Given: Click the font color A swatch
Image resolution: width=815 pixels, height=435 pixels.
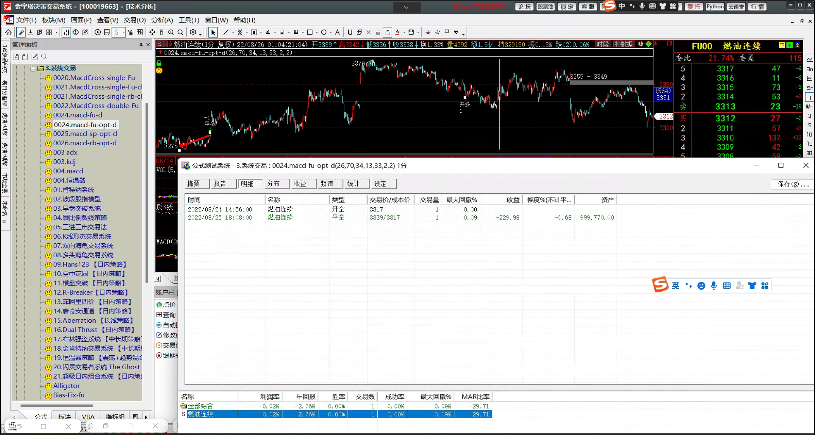Looking at the screenshot, I should click(397, 32).
